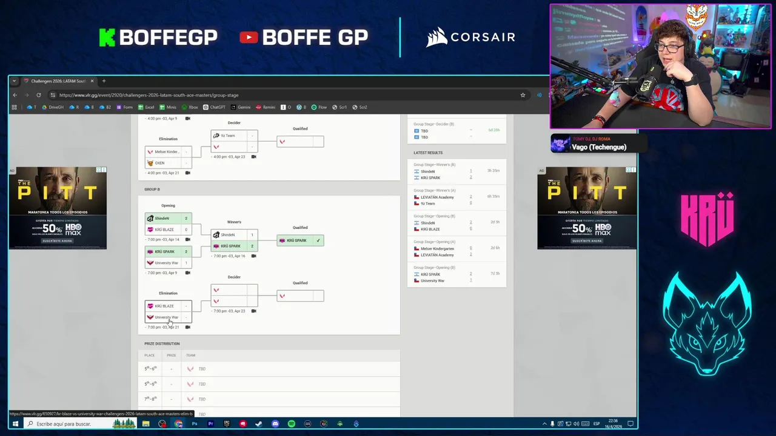776x436 pixels.
Task: Open the Scr1 bookmark
Action: (339, 107)
